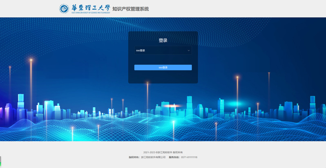326x168 pixels.
Task: Select the sso登录 text inside combo box
Action: (141, 51)
